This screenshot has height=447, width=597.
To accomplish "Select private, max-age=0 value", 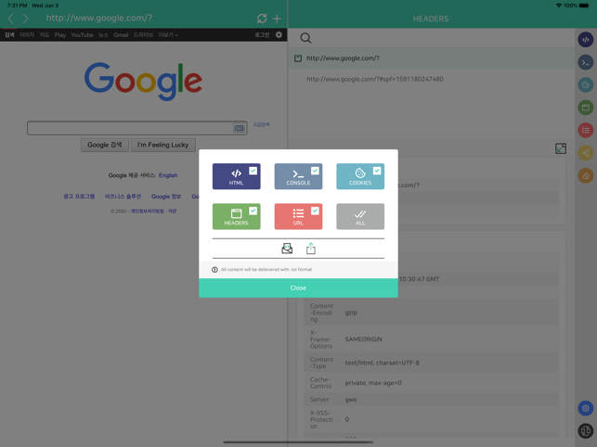I will pyautogui.click(x=373, y=383).
